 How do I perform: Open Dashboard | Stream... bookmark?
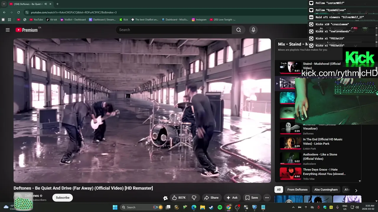click(102, 20)
